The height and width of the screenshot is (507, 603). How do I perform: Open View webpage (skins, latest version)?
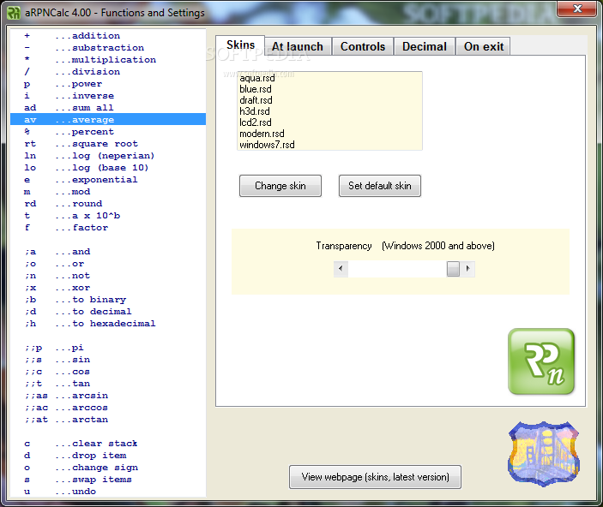pyautogui.click(x=375, y=477)
